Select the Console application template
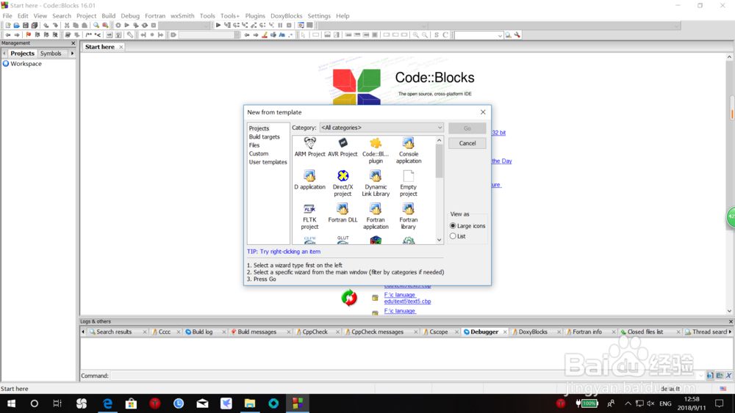 (408, 150)
